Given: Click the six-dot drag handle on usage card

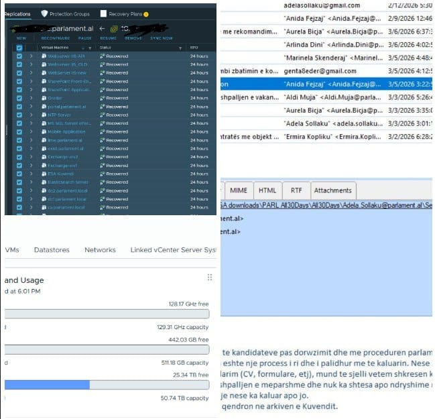Looking at the screenshot, I should pyautogui.click(x=209, y=277).
